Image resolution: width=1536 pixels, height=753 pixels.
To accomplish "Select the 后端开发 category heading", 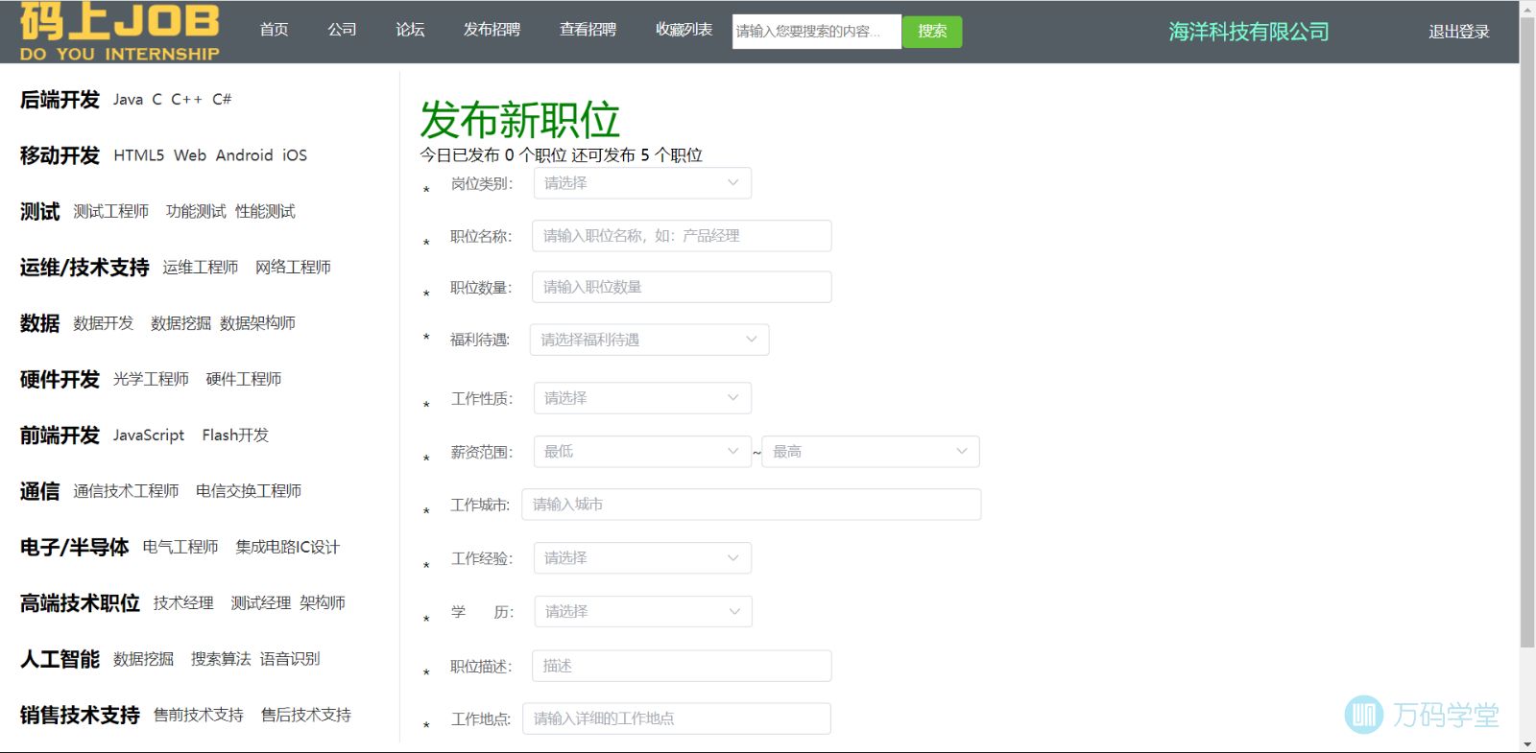I will (x=60, y=100).
